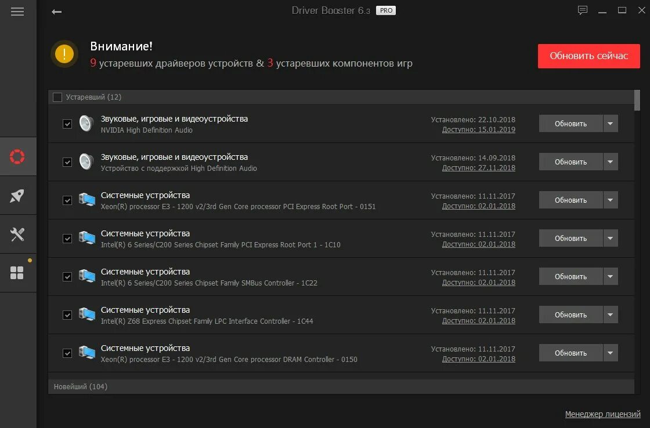Screen dimensions: 650x428
Task: Click the NVIDIA High Definition Audio speaker icon
Action: pos(86,123)
